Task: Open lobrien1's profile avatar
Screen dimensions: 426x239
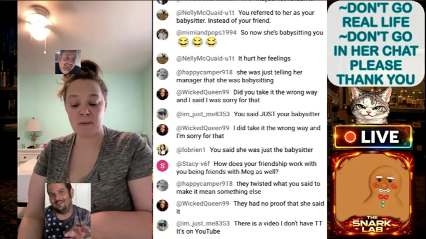Action: 162,150
